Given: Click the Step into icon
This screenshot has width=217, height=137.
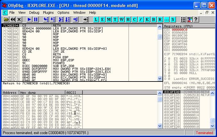Looking at the screenshot, I should (46, 20).
